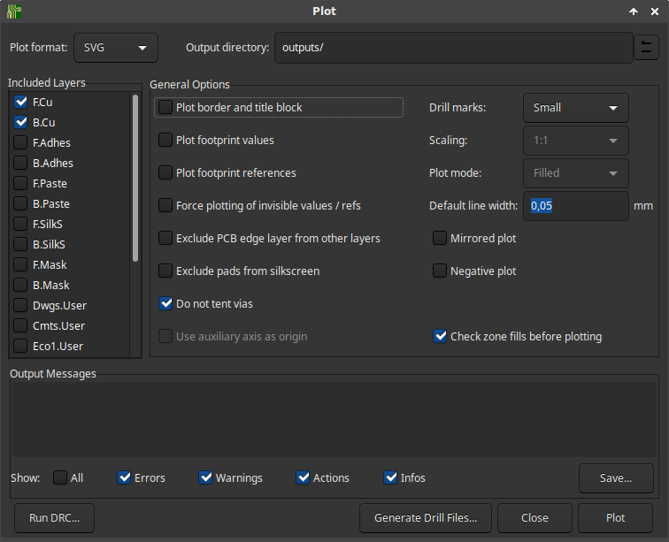The height and width of the screenshot is (542, 669).
Task: Toggle the Negative plot checkbox
Action: [x=440, y=271]
